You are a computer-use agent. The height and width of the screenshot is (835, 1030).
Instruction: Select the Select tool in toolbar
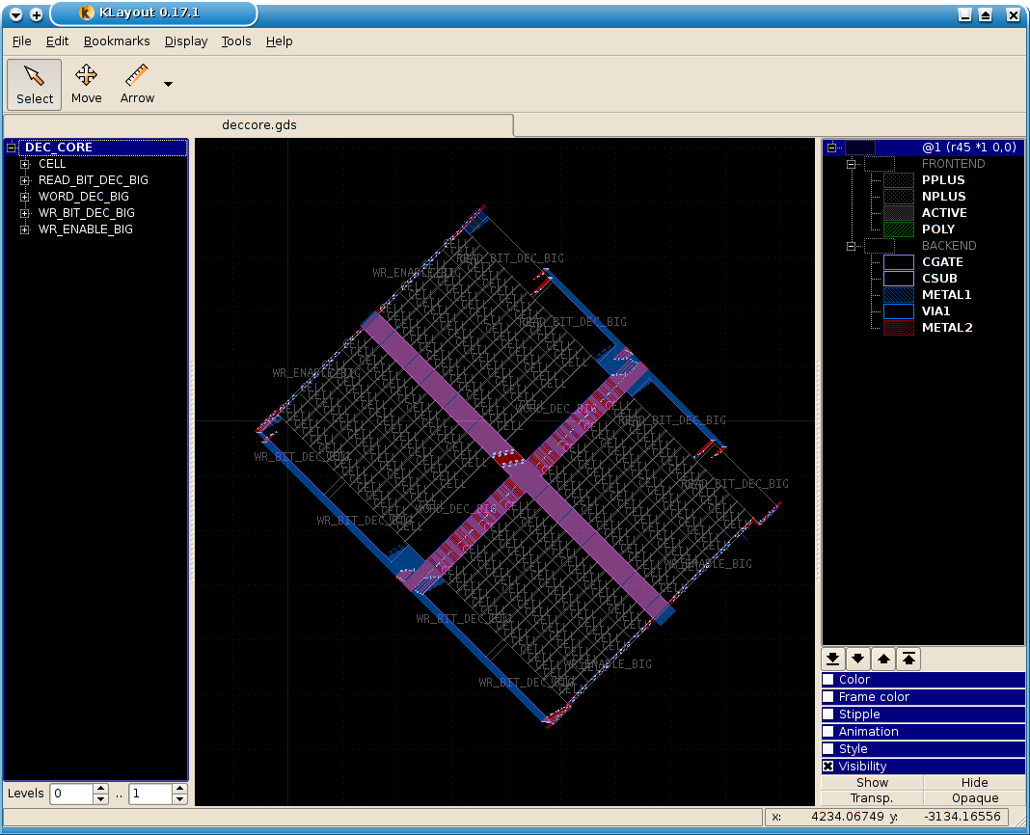[35, 84]
